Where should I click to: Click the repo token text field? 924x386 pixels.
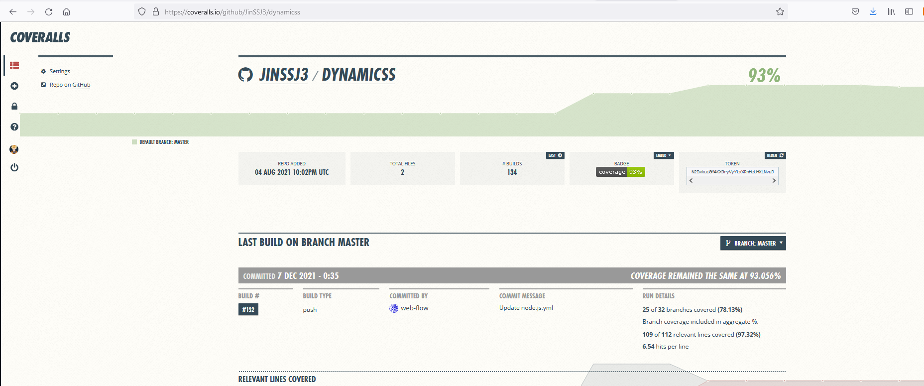click(x=732, y=172)
